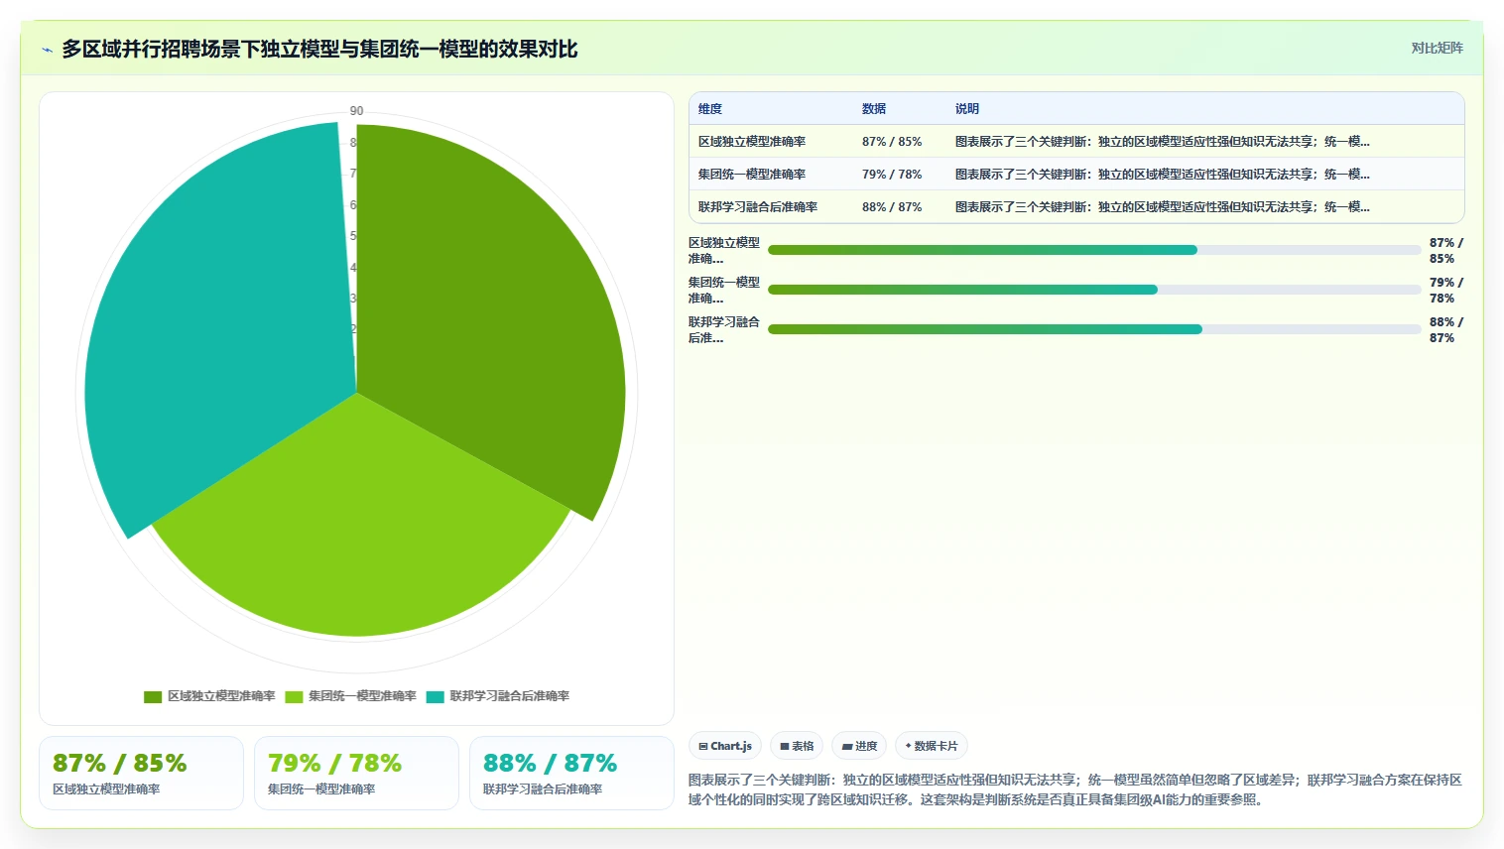Image resolution: width=1504 pixels, height=849 pixels.
Task: Toggle the 联邦学习融合后准确率 legend swatch
Action: point(435,697)
